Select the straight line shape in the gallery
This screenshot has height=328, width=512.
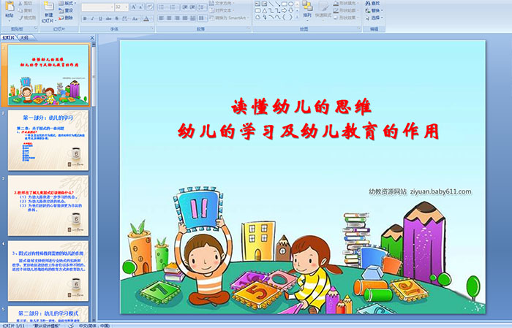point(271,4)
